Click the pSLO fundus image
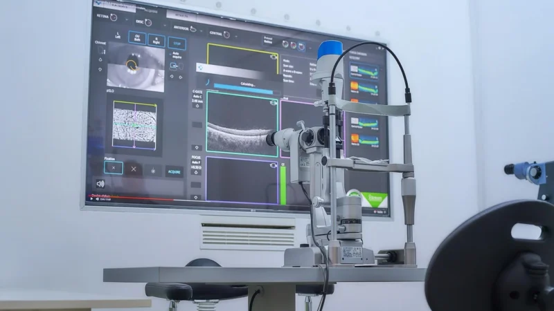The image size is (554, 311). tap(134, 126)
